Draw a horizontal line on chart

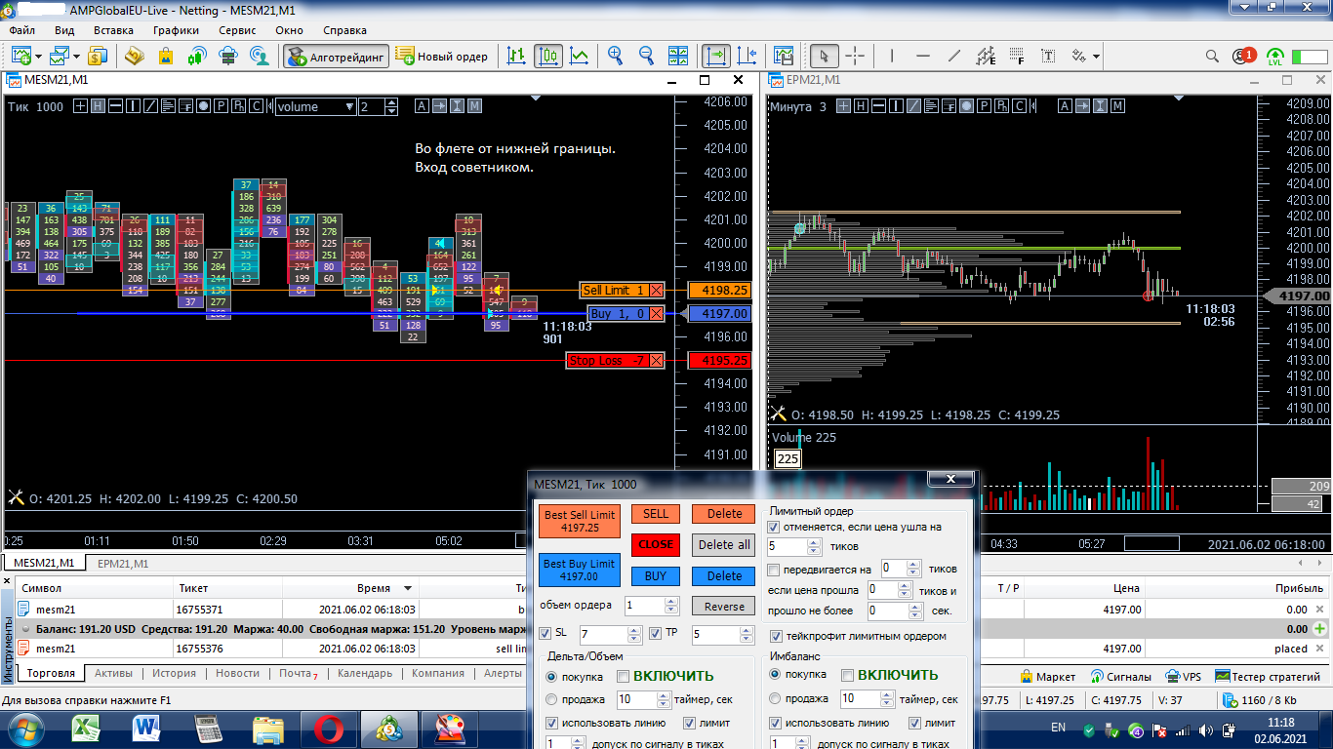point(923,56)
